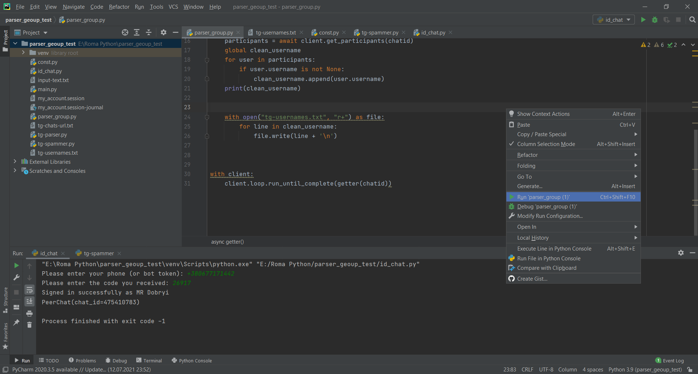
Task: Toggle scroll to end icon in Run console
Action: [29, 301]
